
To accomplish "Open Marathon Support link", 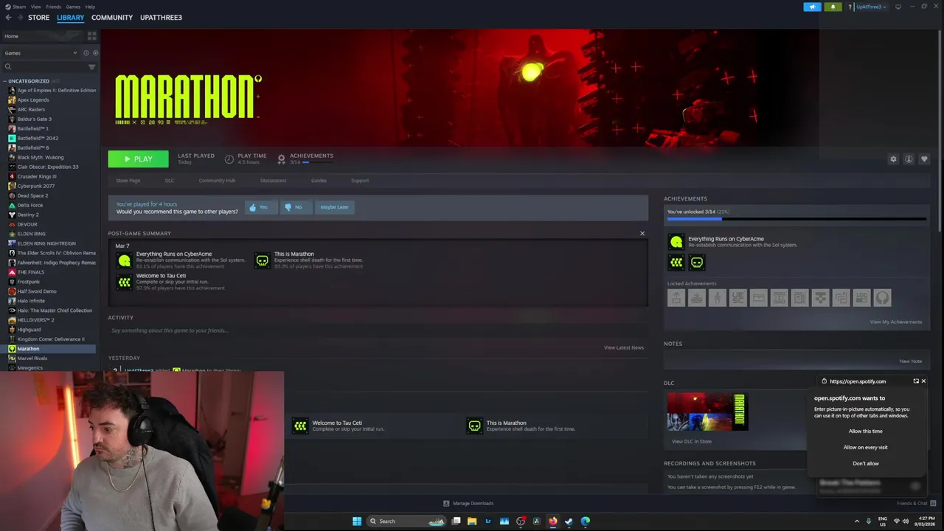I will (360, 180).
